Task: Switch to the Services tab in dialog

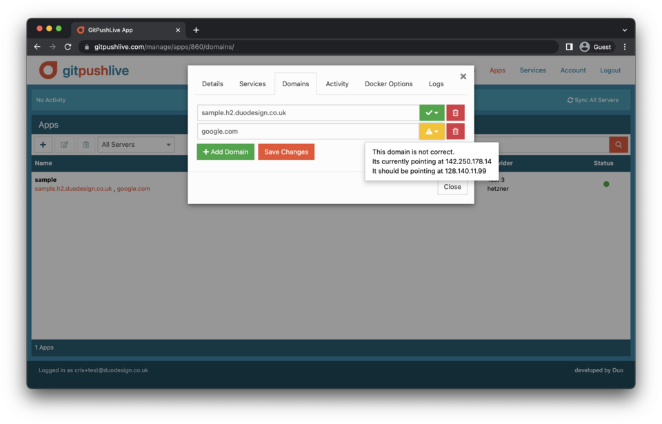Action: coord(252,83)
